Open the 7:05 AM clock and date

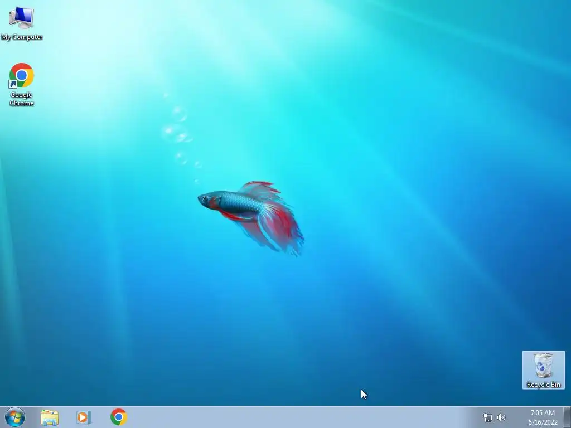click(543, 417)
